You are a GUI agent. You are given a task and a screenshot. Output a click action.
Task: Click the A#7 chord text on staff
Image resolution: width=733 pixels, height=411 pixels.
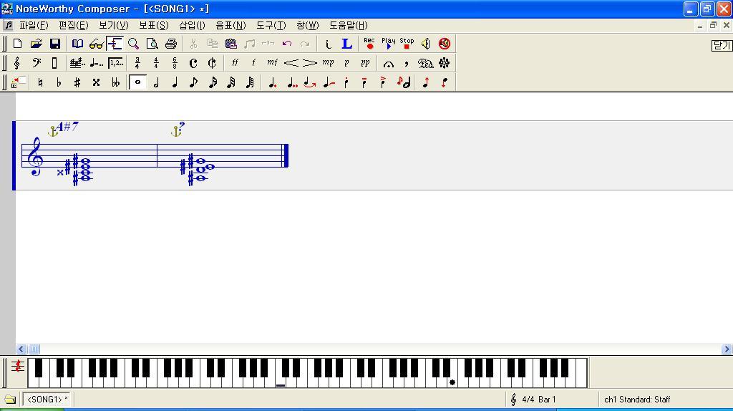coord(67,127)
